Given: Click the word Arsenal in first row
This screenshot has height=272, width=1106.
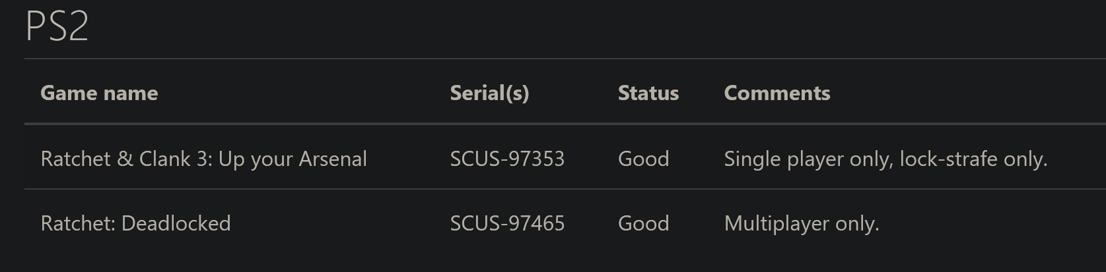Looking at the screenshot, I should click(x=333, y=159).
